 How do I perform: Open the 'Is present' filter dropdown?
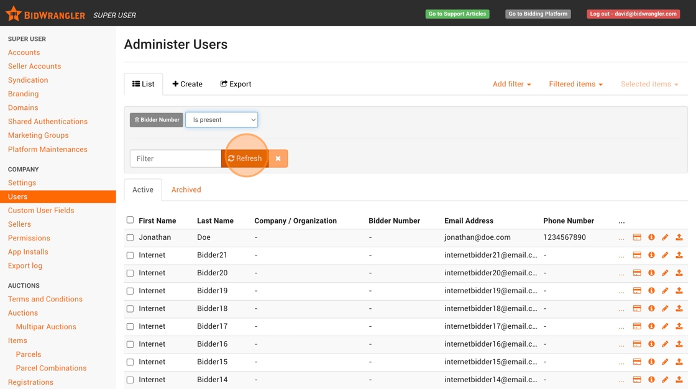pos(222,120)
